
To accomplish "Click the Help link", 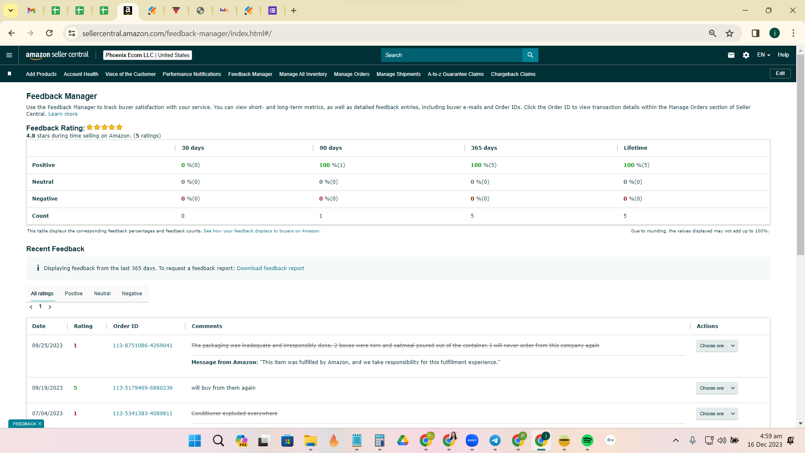I will pos(783,55).
